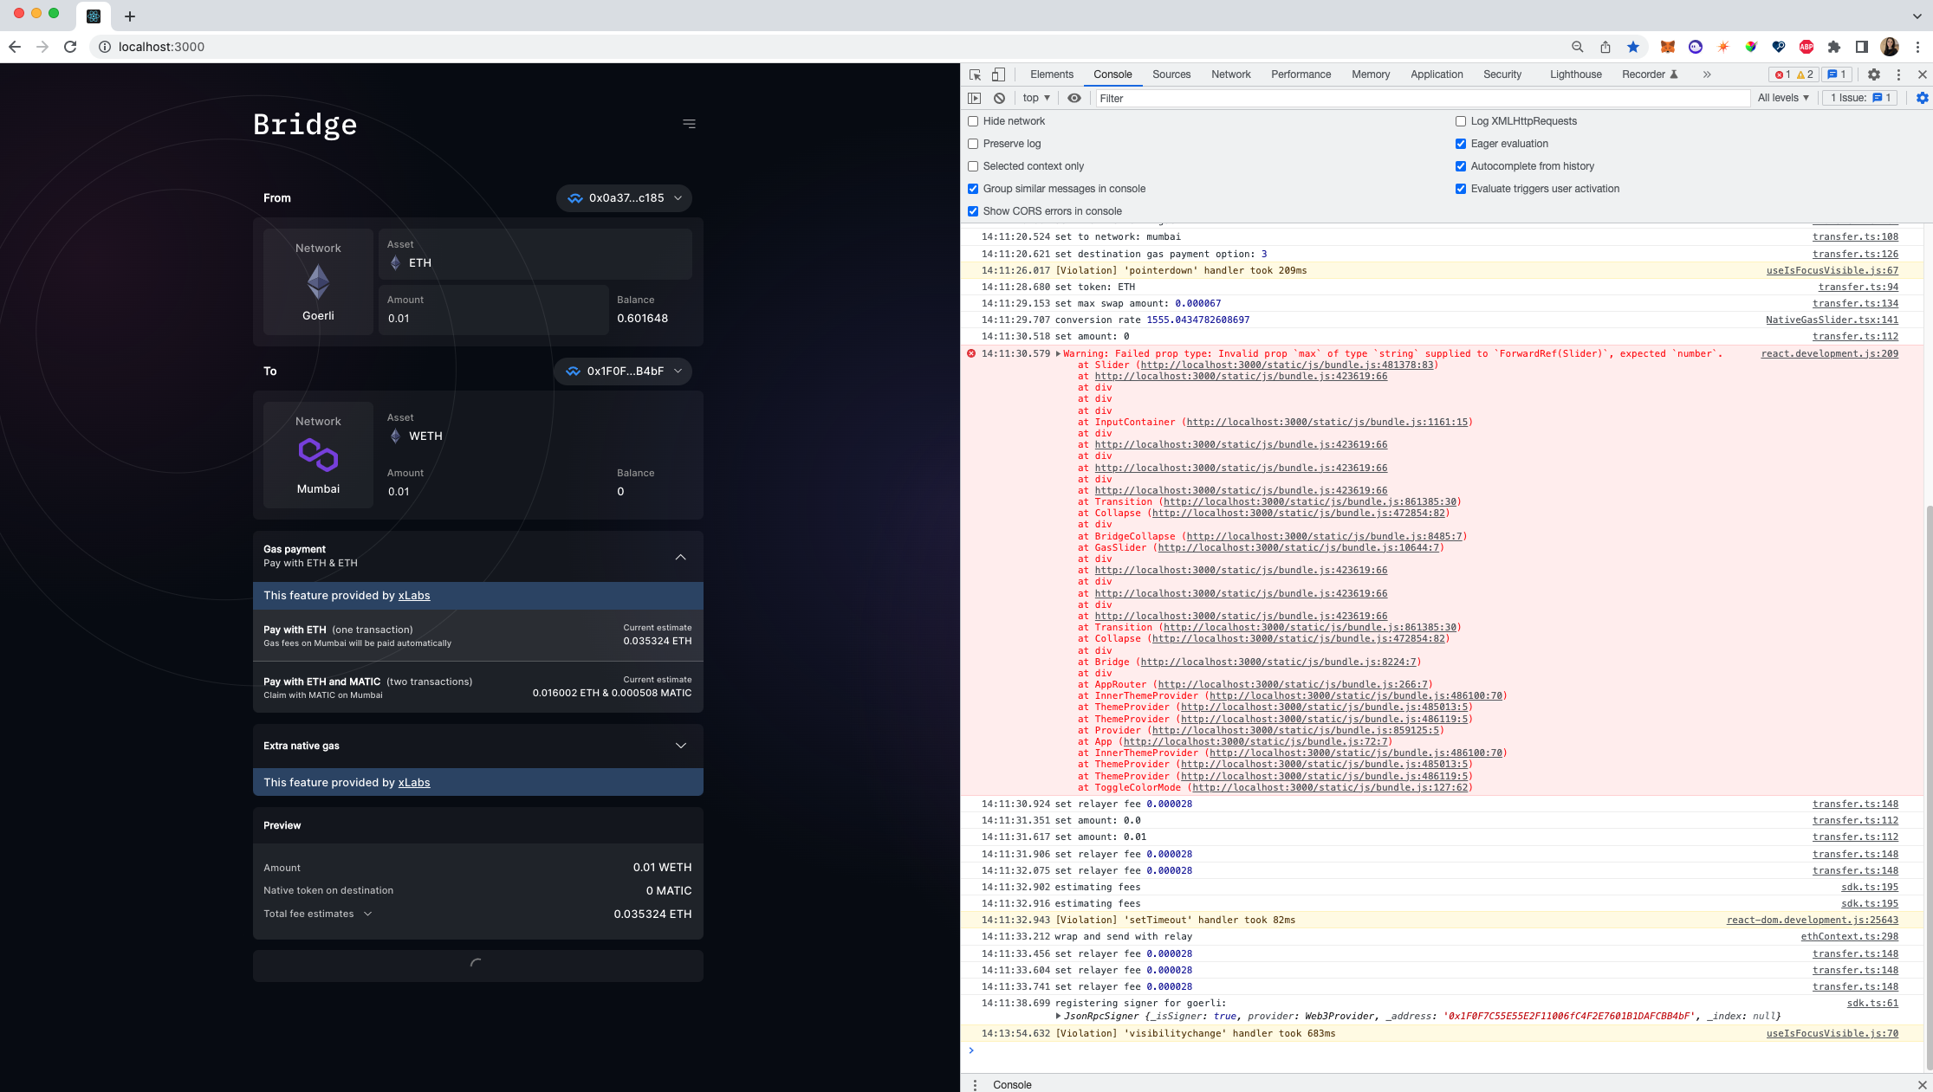Disable the Eager evaluation checkbox
This screenshot has width=1933, height=1092.
(1461, 144)
